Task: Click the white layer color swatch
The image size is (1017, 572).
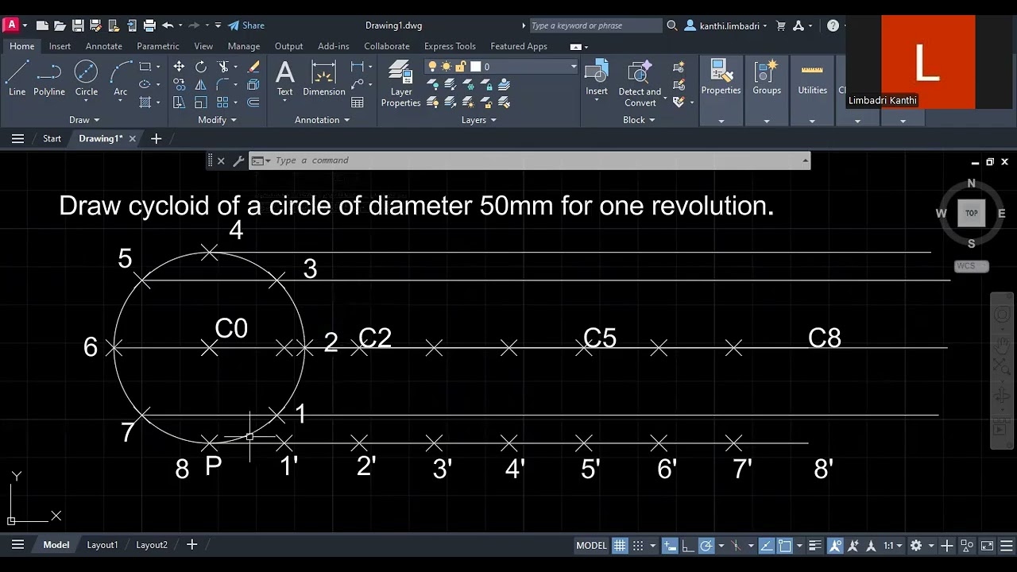Action: tap(475, 67)
